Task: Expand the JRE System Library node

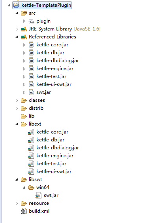Action: pos(17,29)
